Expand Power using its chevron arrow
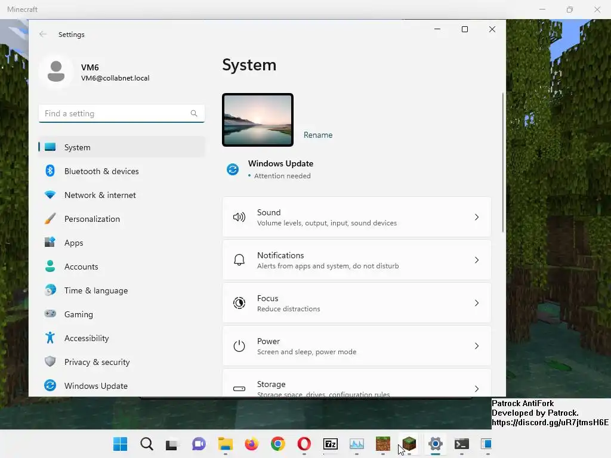Screen dimensions: 611x458 pos(477,346)
